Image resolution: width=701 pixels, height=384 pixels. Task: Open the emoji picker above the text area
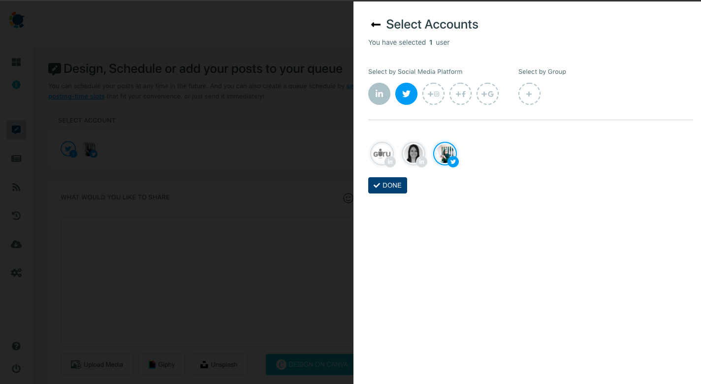(348, 198)
